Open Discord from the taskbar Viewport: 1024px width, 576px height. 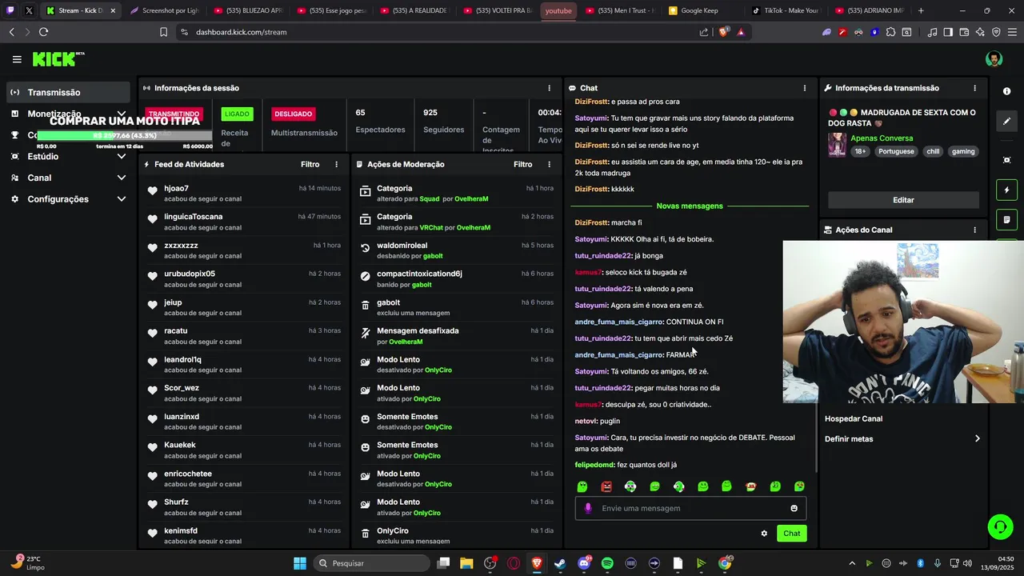(x=584, y=563)
